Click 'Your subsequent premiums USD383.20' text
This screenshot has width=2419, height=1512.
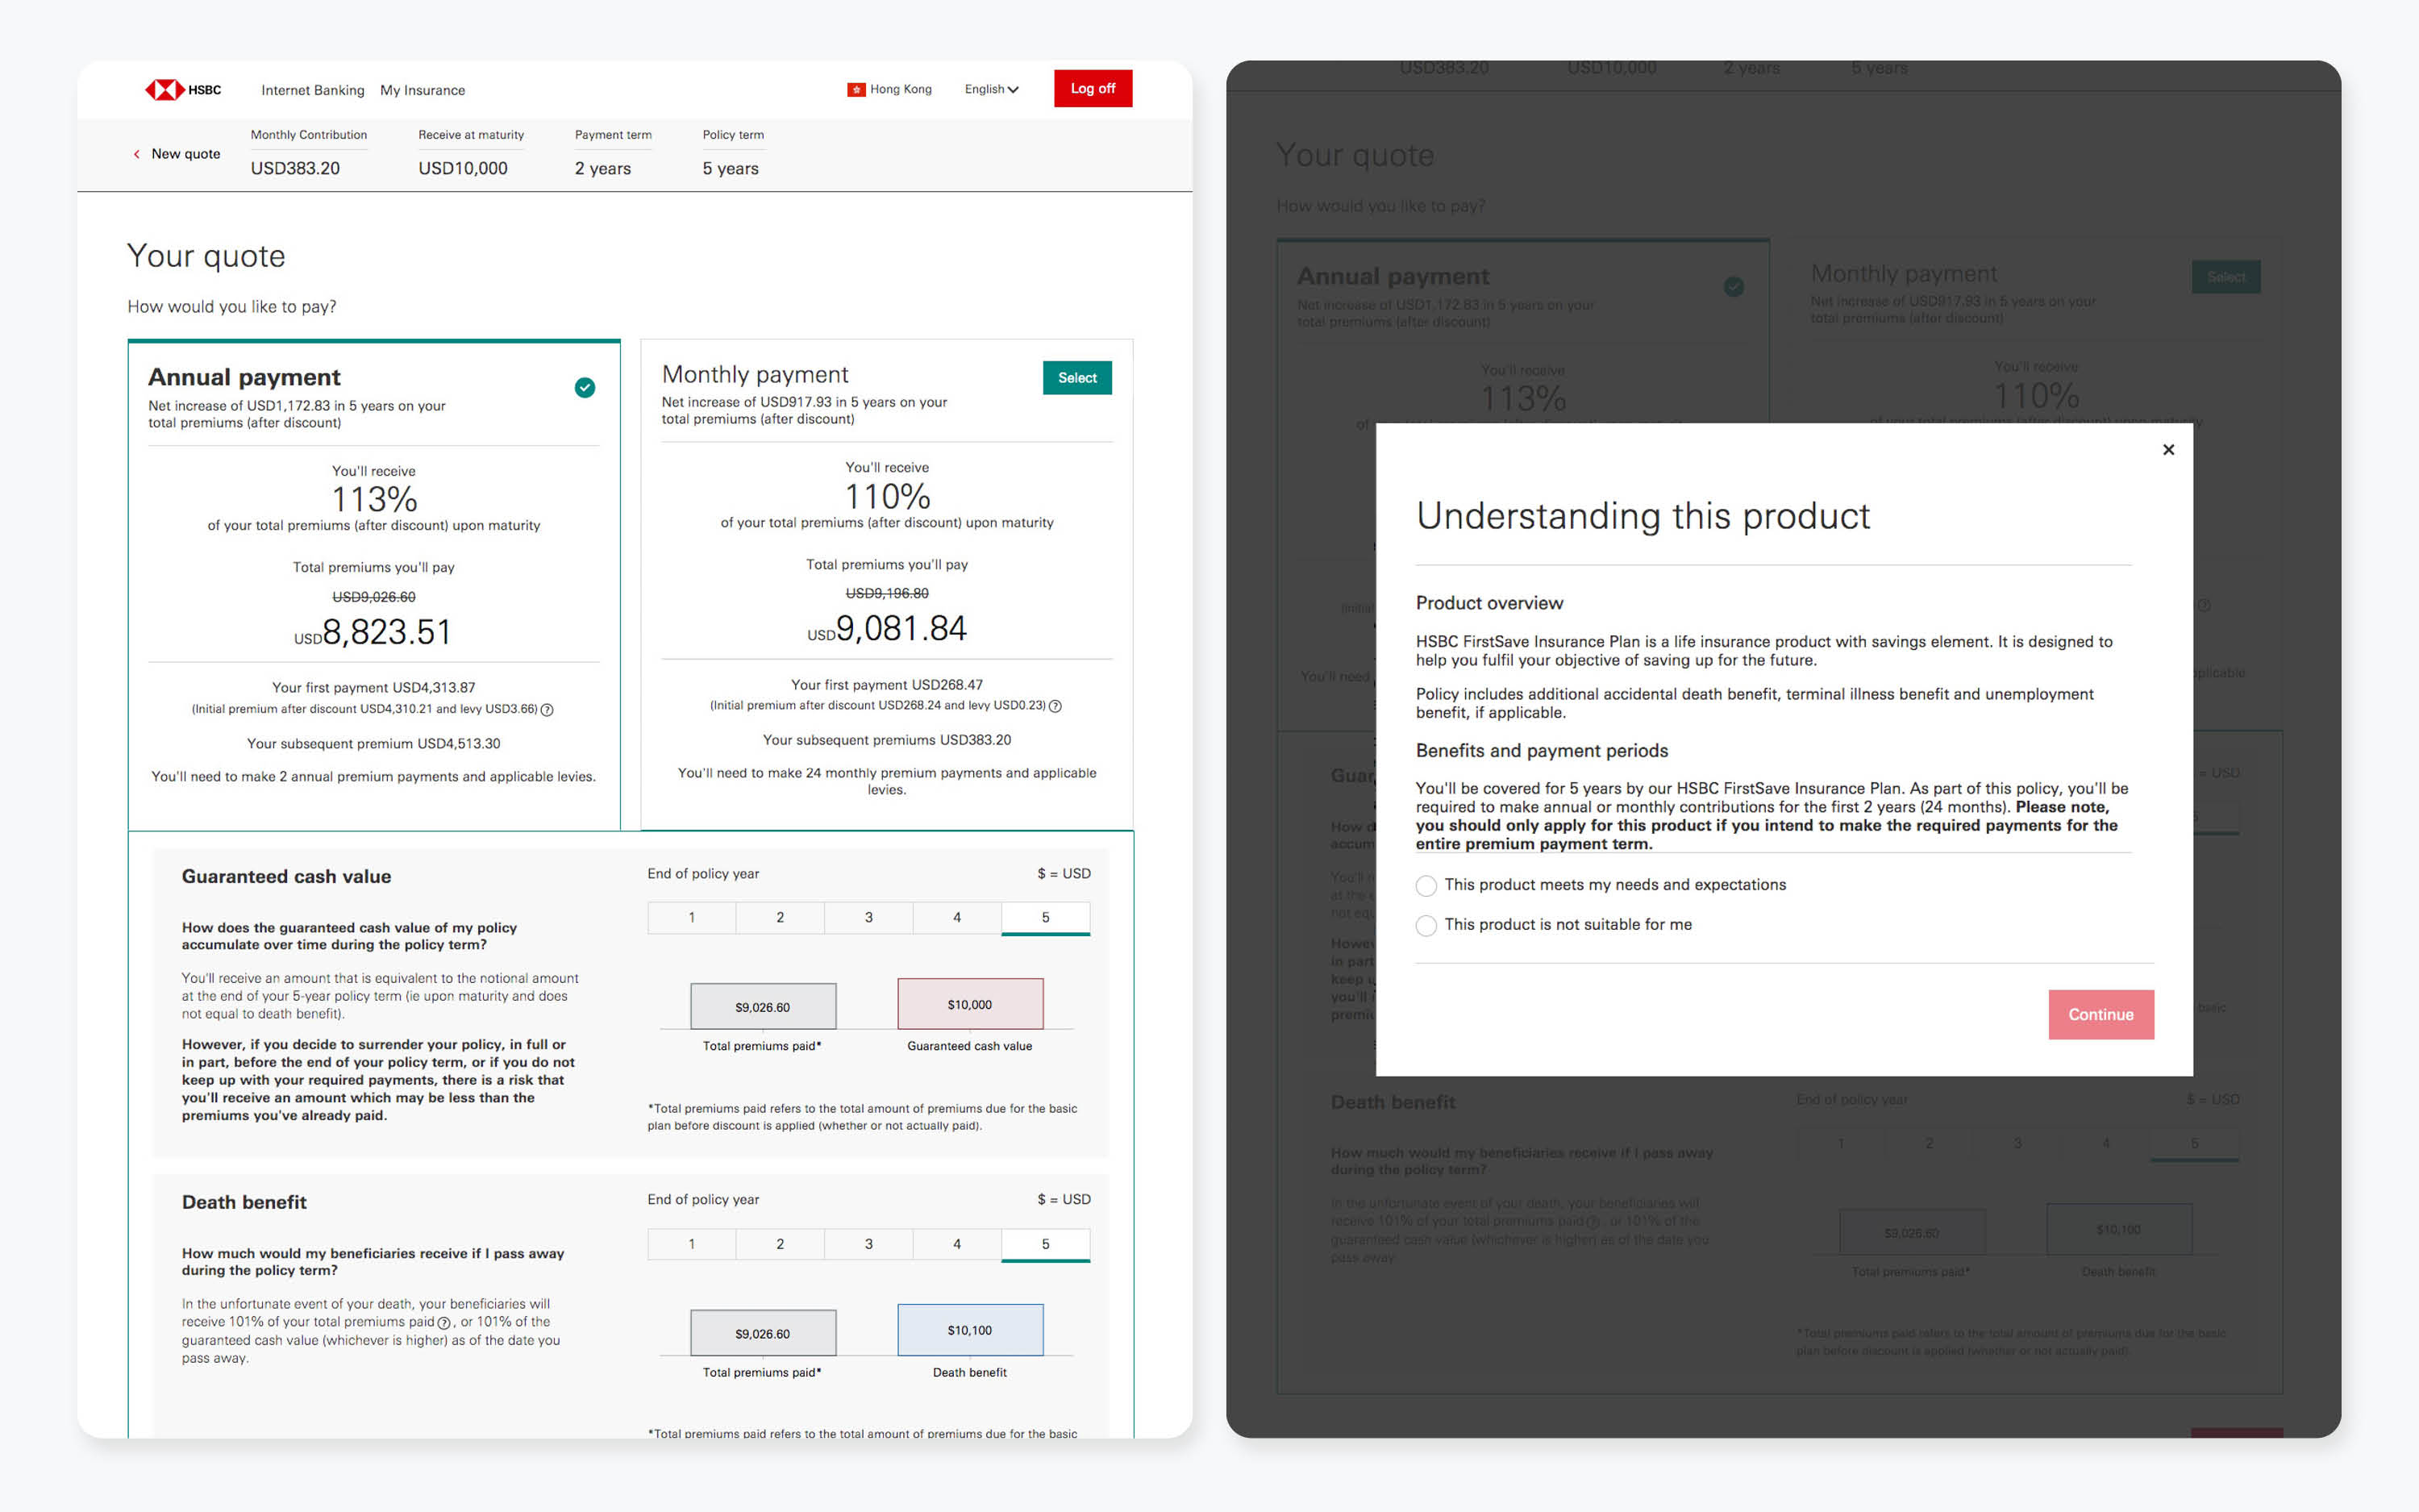click(887, 740)
